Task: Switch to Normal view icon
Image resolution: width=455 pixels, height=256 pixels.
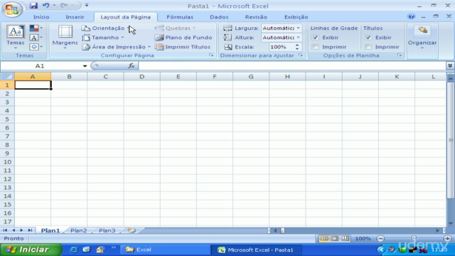Action: tap(324, 239)
